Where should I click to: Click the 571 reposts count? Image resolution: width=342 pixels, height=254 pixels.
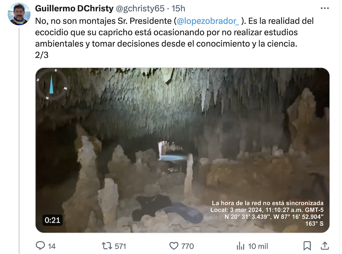(x=120, y=246)
